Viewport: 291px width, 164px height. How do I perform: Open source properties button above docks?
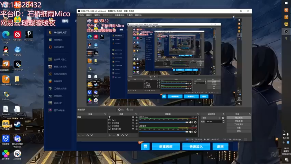pos(121,110)
